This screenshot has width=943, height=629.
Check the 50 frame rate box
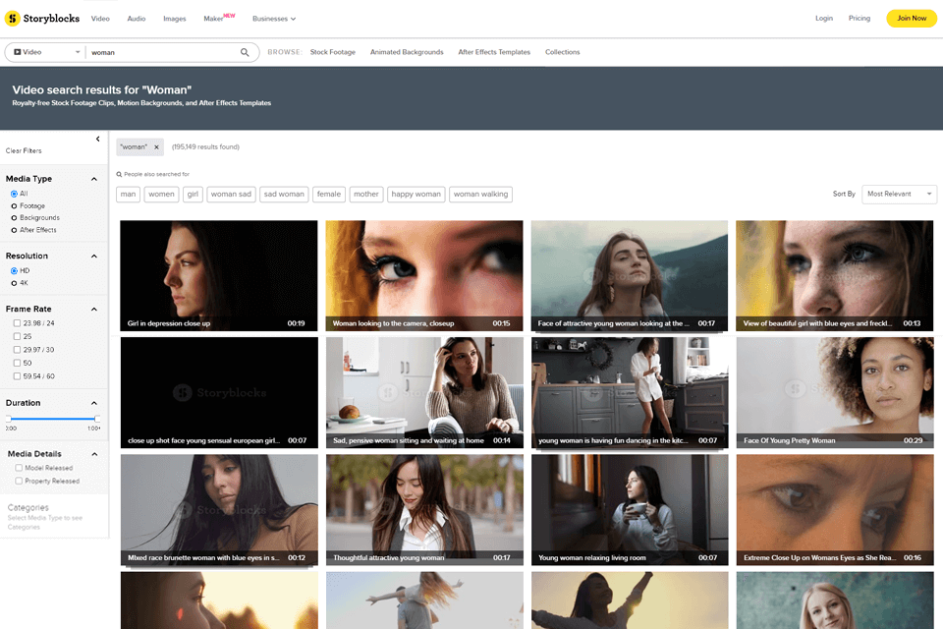17,363
